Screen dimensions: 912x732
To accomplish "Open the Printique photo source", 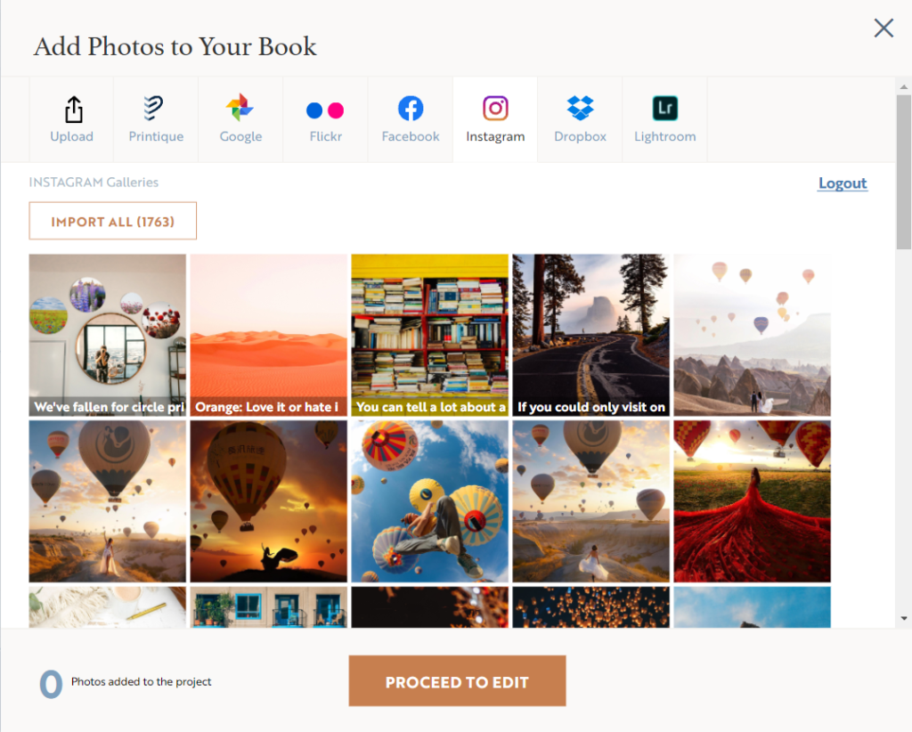I will 155,109.
